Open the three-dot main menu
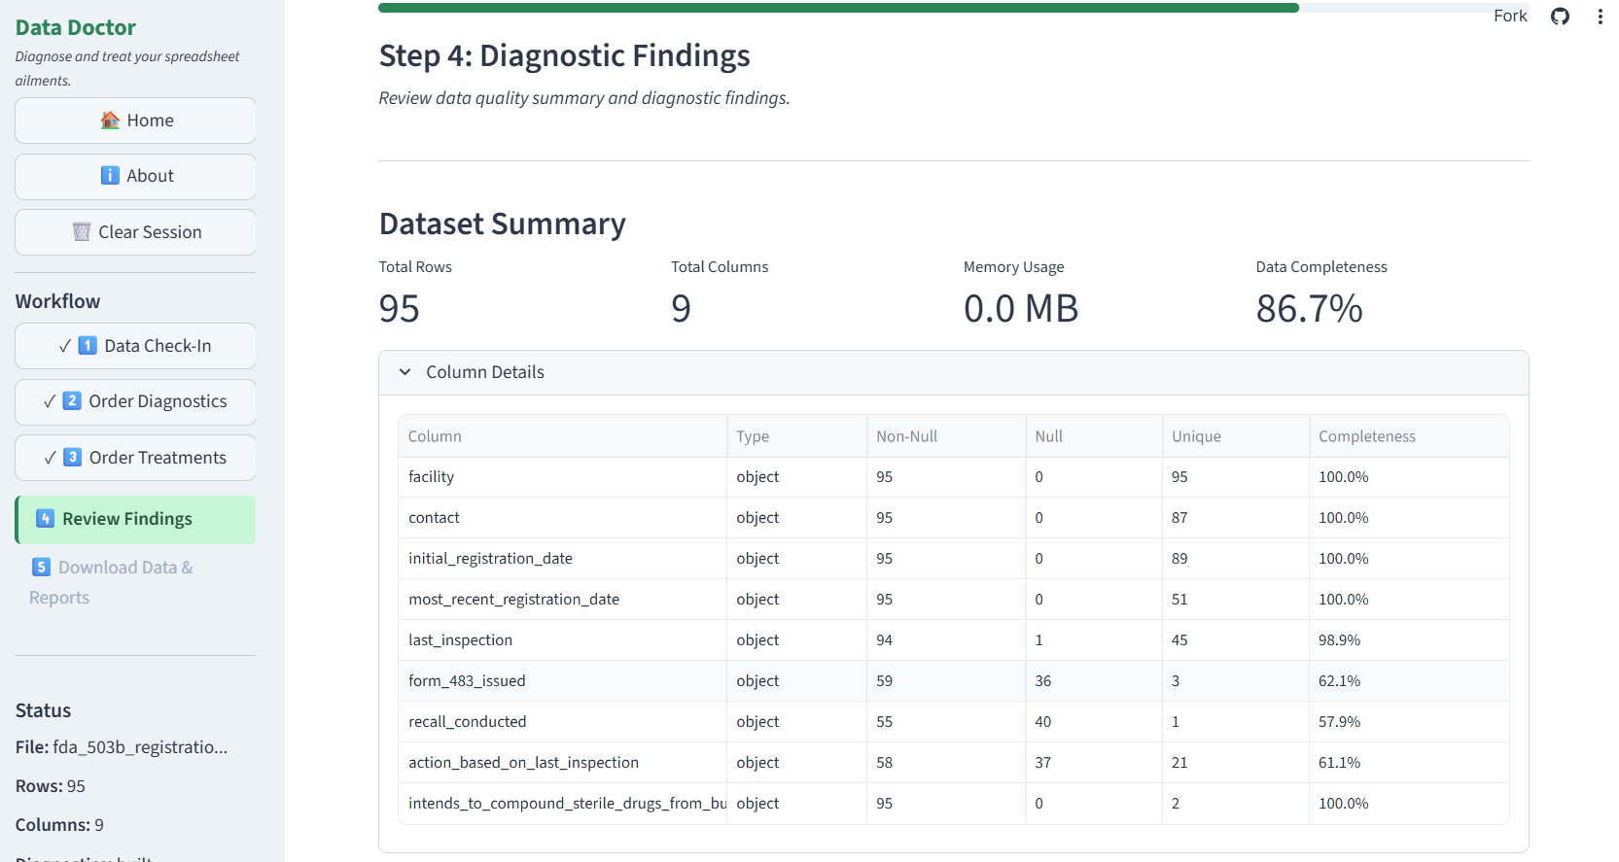 [1600, 17]
